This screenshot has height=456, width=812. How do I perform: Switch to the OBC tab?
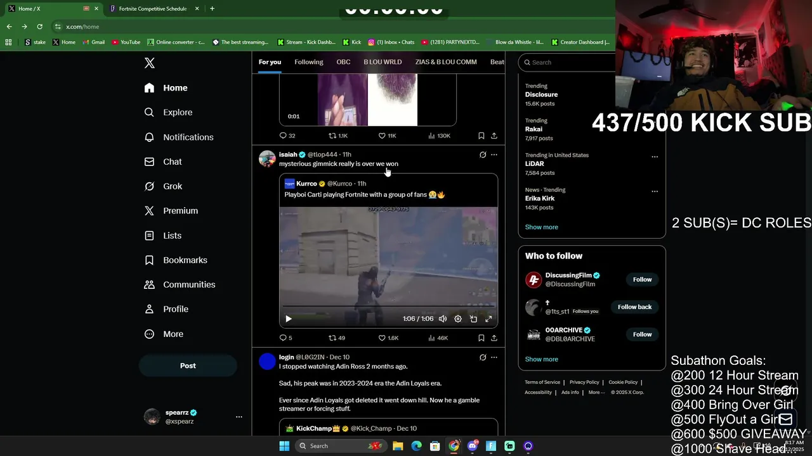[343, 62]
